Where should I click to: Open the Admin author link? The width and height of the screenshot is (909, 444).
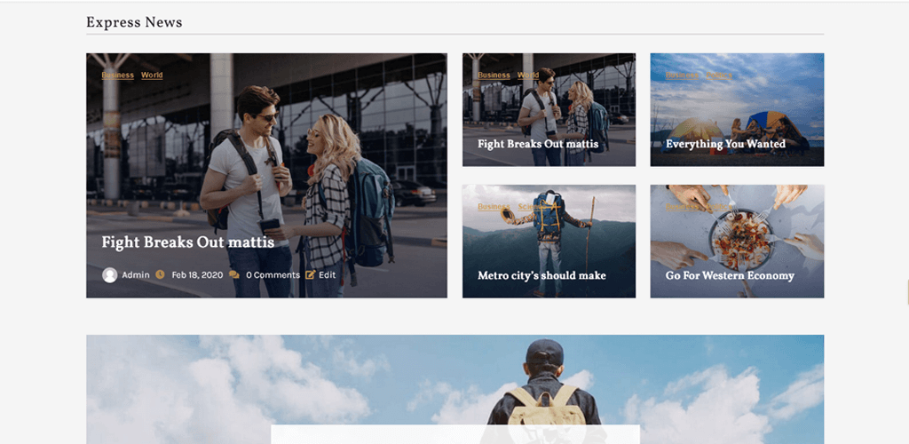point(136,274)
